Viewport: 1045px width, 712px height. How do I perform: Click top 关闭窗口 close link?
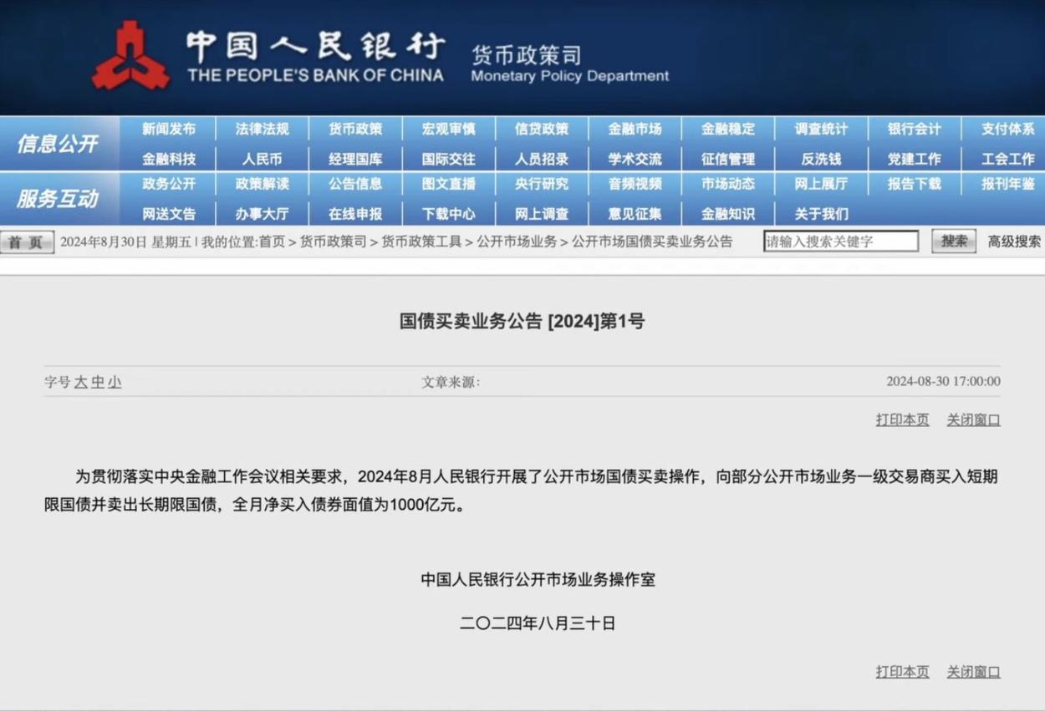click(x=973, y=420)
